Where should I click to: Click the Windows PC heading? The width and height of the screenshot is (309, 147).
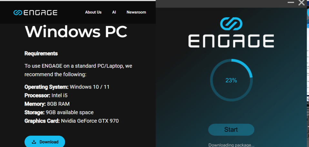click(x=76, y=31)
